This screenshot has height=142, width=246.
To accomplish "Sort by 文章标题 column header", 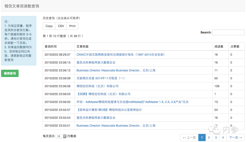I will click(143, 46).
